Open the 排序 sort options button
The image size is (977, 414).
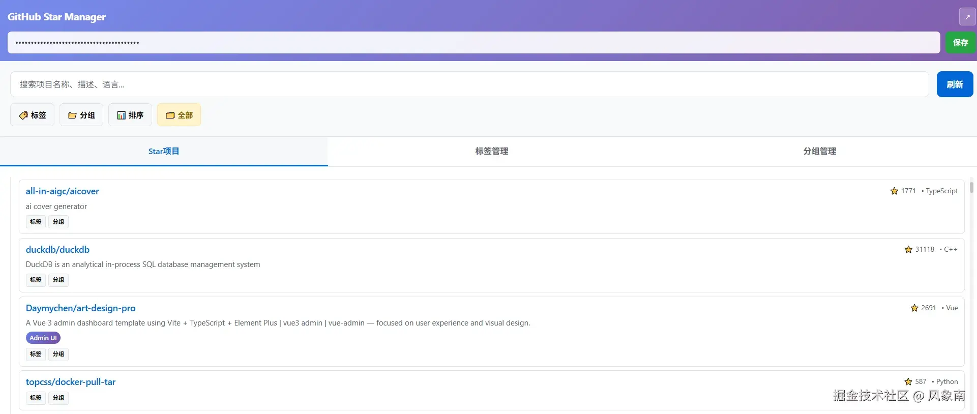click(x=130, y=115)
